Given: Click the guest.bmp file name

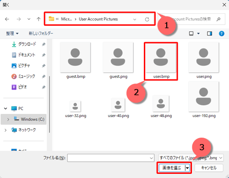Looking at the screenshot, I should point(76,77).
